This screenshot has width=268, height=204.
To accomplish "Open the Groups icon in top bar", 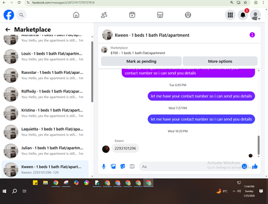I will click(x=188, y=15).
